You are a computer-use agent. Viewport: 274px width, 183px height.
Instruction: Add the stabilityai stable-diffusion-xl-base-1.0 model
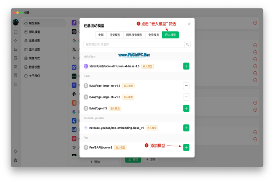click(x=186, y=66)
